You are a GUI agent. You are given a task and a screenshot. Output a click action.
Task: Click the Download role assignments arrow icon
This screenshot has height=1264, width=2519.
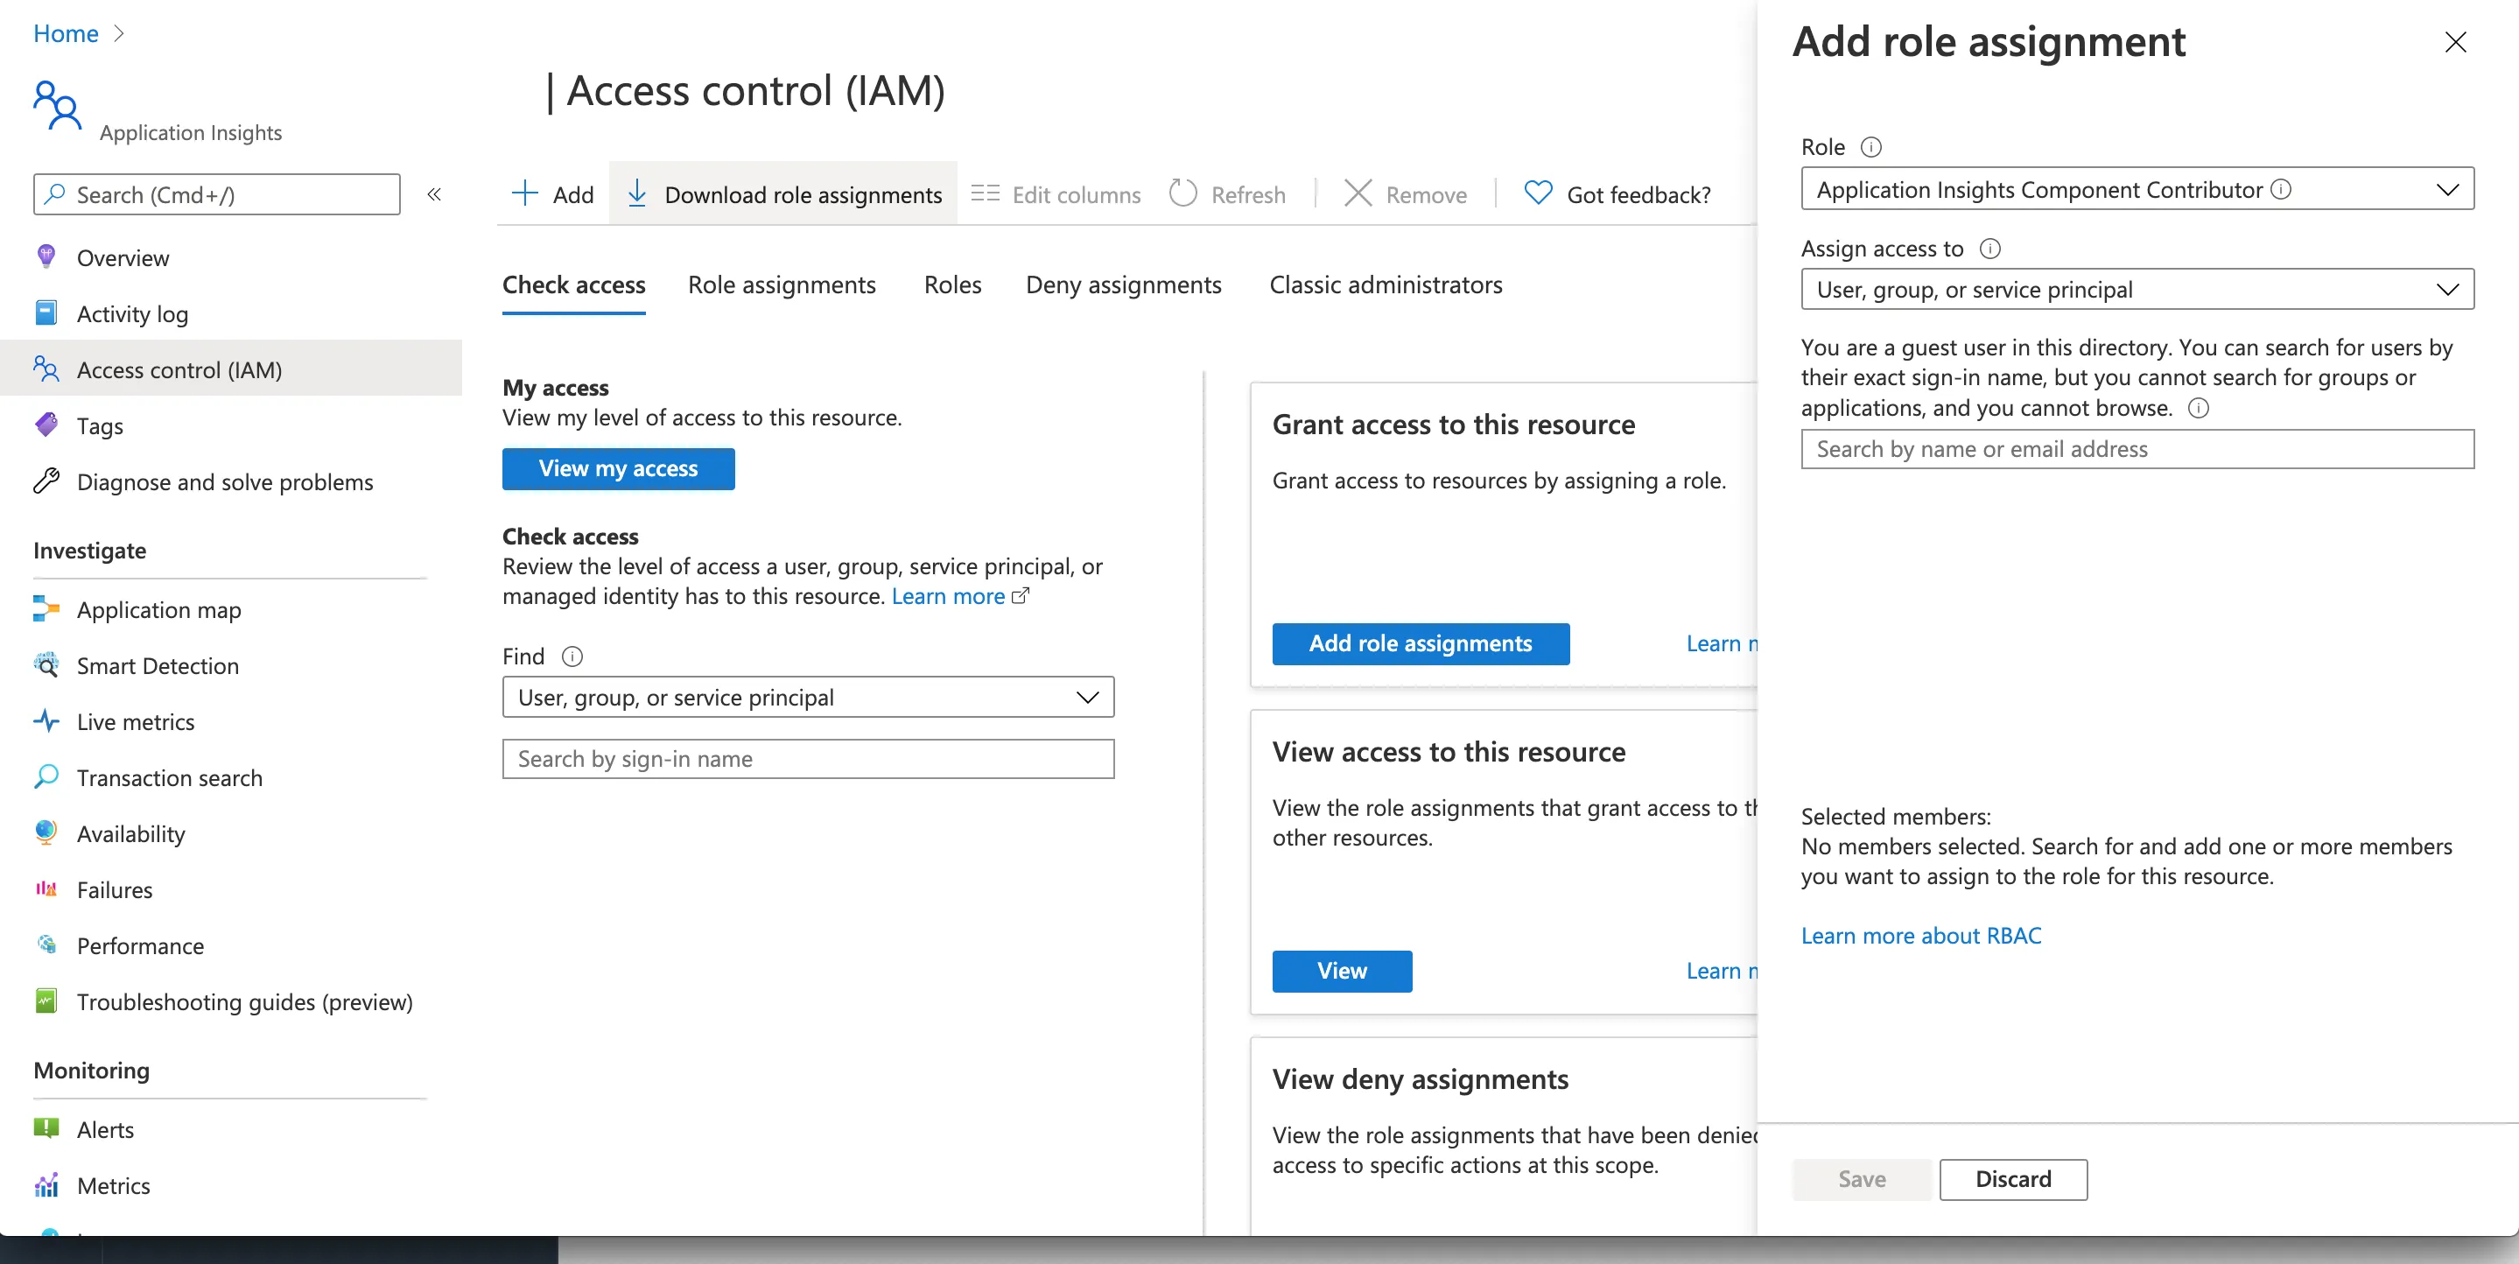(x=636, y=193)
